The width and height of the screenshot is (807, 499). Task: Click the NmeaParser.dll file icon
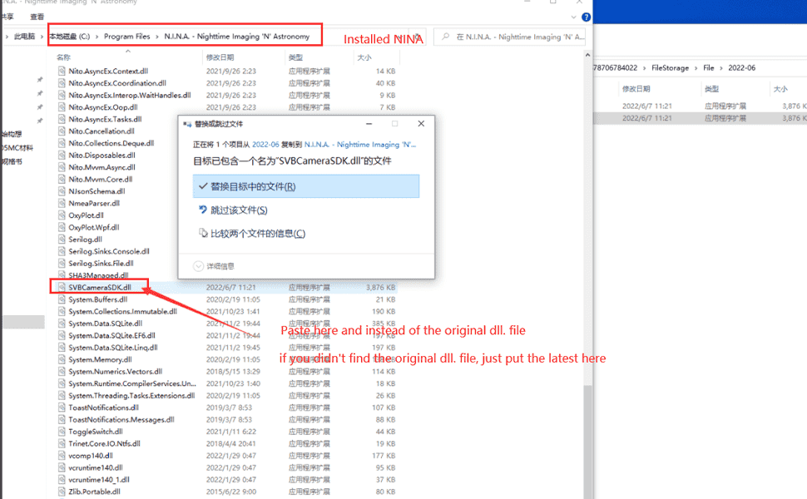point(61,203)
